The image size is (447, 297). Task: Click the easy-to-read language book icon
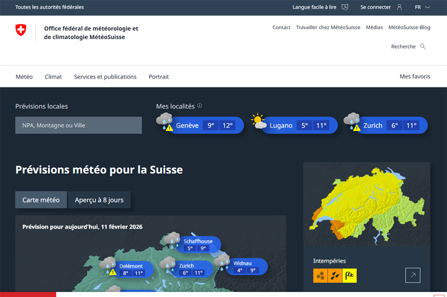345,7
